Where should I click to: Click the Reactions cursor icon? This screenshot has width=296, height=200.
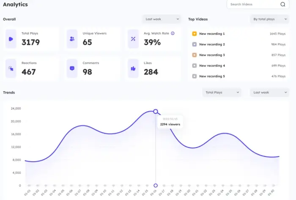pyautogui.click(x=11, y=68)
